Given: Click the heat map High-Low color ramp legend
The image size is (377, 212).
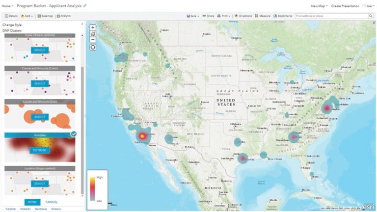Looking at the screenshot, I should coord(92,189).
